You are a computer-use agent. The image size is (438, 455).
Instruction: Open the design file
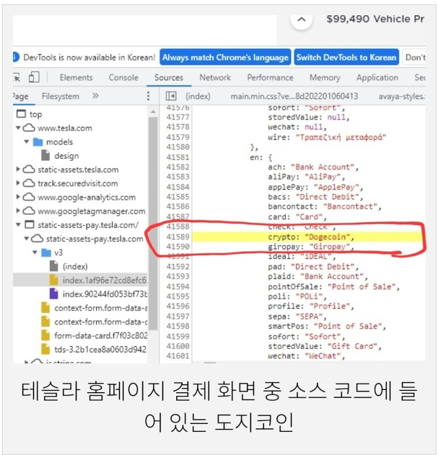pyautogui.click(x=66, y=155)
